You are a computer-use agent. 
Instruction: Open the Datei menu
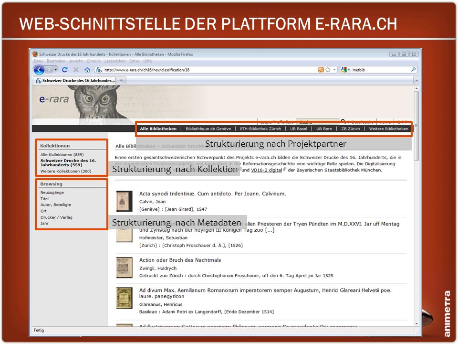(x=38, y=61)
